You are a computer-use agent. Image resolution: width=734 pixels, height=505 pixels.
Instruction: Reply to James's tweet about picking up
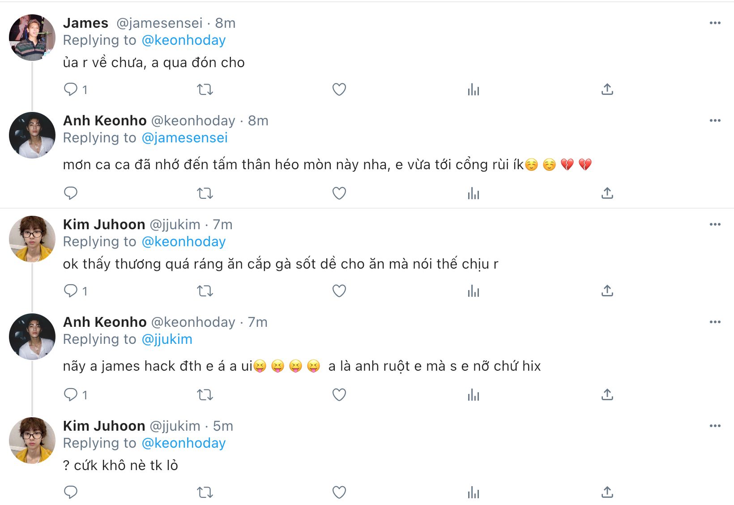71,90
